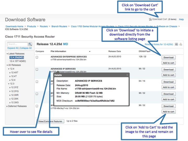188x141 pixels.
Task: Check compare box for c1700-k9o3sy7 file
Action: point(37,106)
